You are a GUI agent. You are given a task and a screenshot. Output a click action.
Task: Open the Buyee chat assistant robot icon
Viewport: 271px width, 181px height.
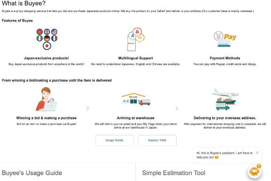pos(254,172)
